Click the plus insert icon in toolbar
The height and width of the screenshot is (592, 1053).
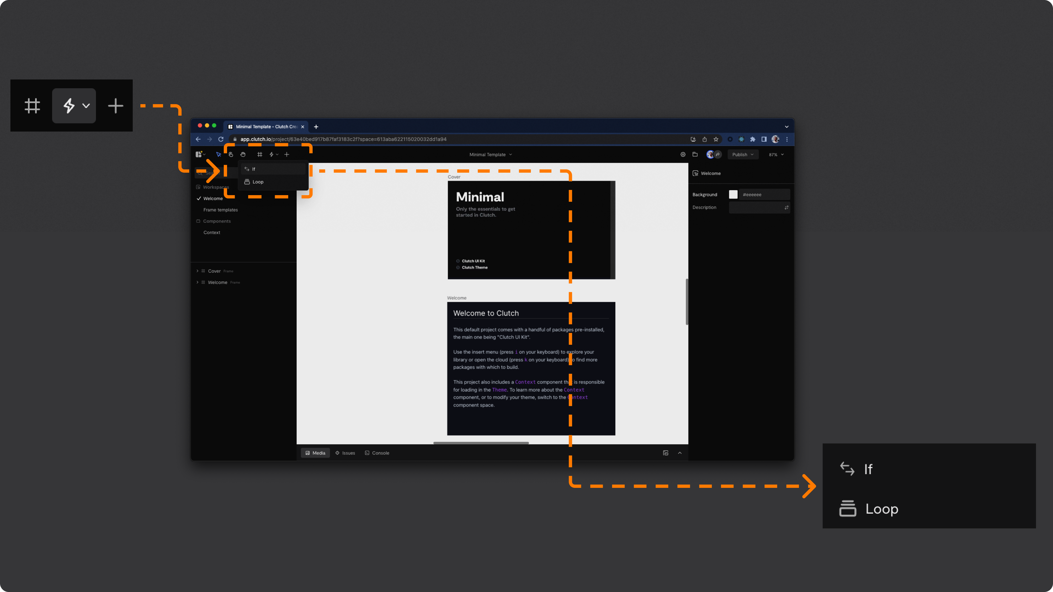(x=287, y=154)
